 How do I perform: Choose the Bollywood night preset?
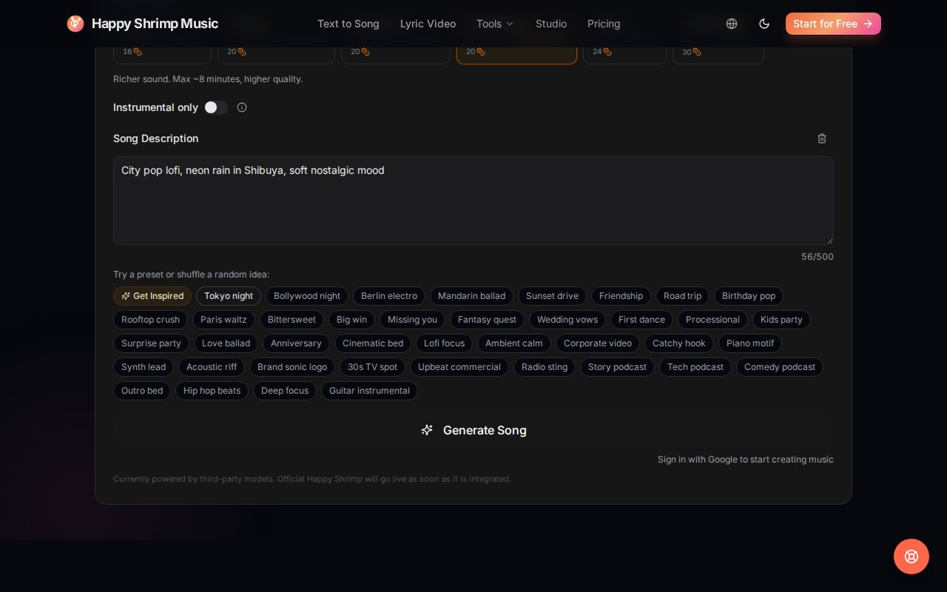[307, 296]
